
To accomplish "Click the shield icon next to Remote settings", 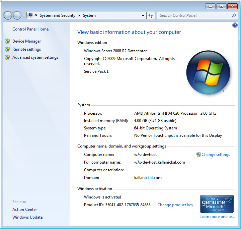I will (x=7, y=49).
